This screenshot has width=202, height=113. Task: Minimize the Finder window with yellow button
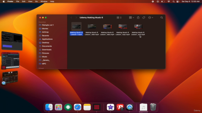tap(43, 18)
